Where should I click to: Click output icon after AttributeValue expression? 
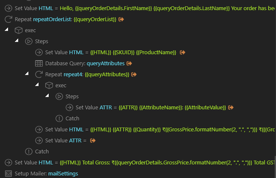[231, 108]
